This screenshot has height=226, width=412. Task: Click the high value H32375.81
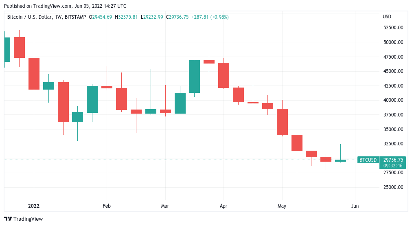[x=127, y=17]
